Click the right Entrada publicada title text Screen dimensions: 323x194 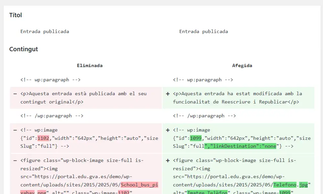coord(204,31)
